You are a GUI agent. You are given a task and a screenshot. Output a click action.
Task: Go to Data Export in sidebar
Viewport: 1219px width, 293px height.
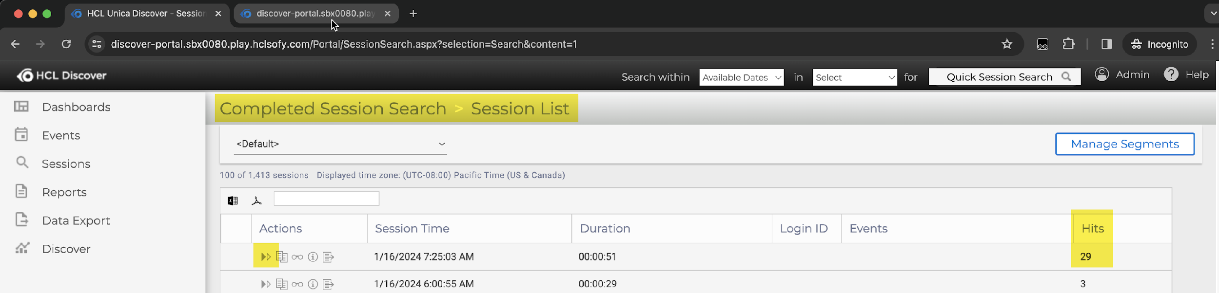76,220
